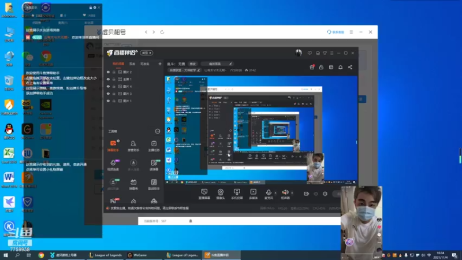Hide the 图片 3 source layer
Image resolution: width=462 pixels, height=260 pixels.
[108, 94]
